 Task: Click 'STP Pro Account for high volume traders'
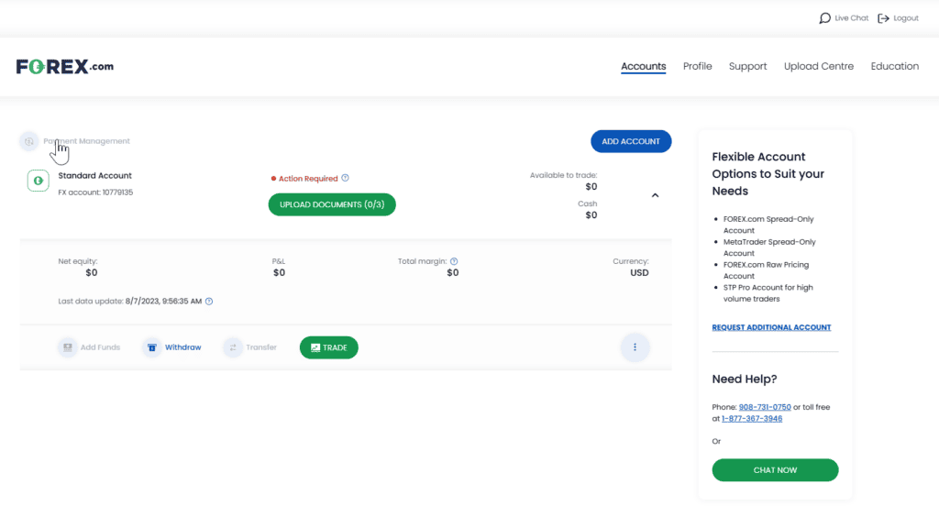(x=768, y=292)
